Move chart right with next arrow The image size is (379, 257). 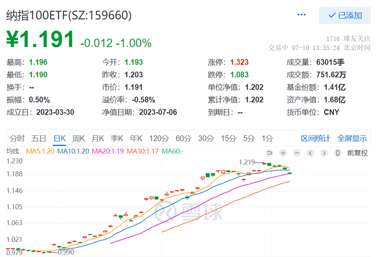[324, 153]
